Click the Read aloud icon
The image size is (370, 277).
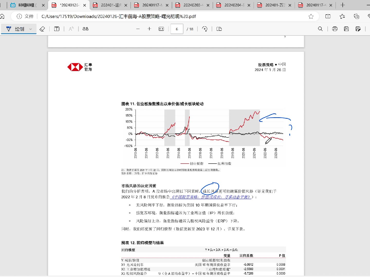pyautogui.click(x=71, y=29)
